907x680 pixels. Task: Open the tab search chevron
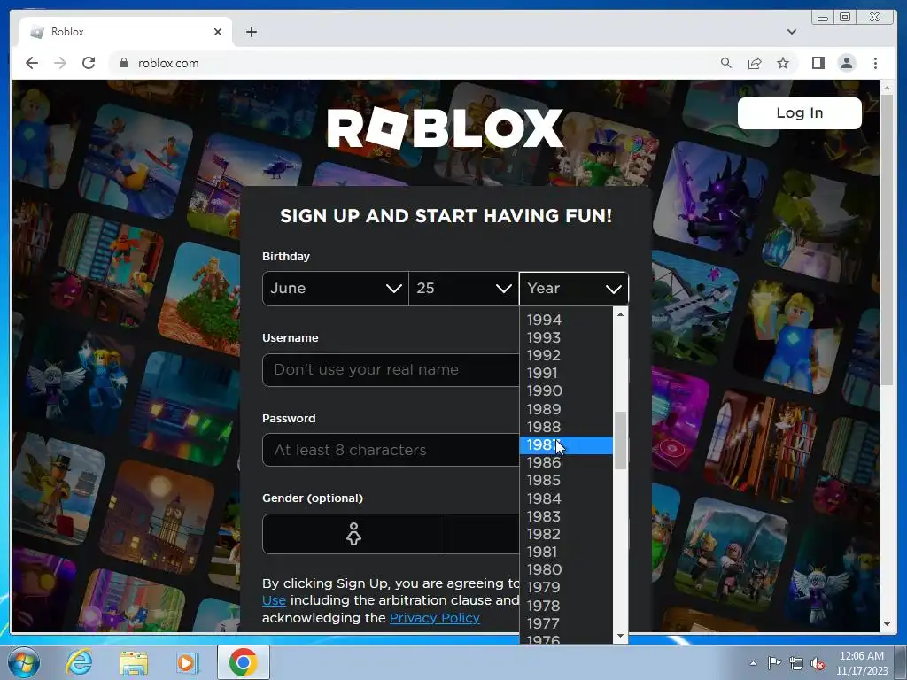tap(791, 32)
